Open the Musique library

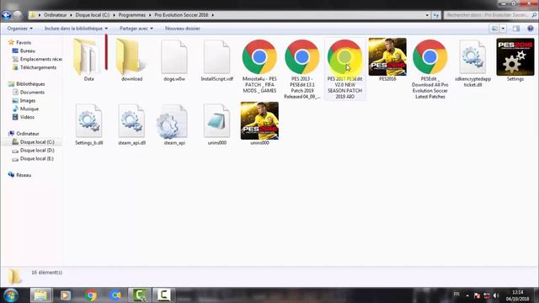29,109
